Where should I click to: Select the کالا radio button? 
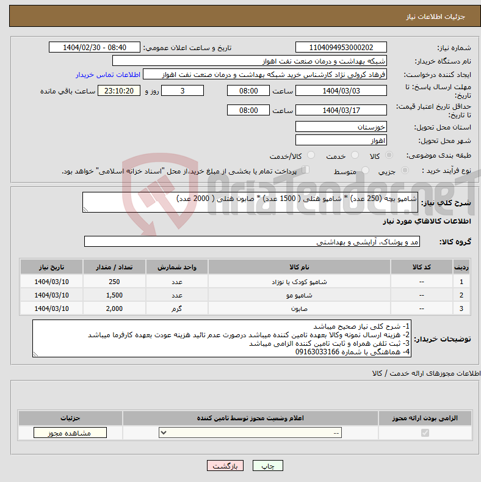[389, 155]
